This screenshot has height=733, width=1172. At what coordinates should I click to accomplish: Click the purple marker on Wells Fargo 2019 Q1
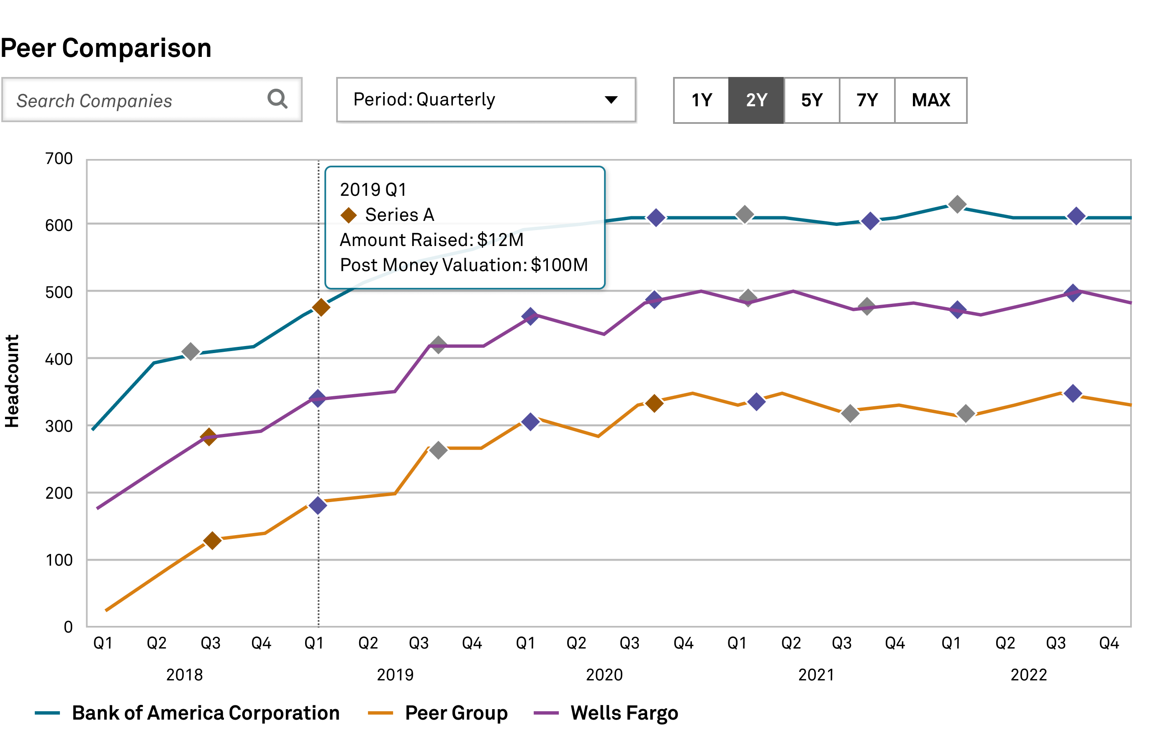coord(318,398)
